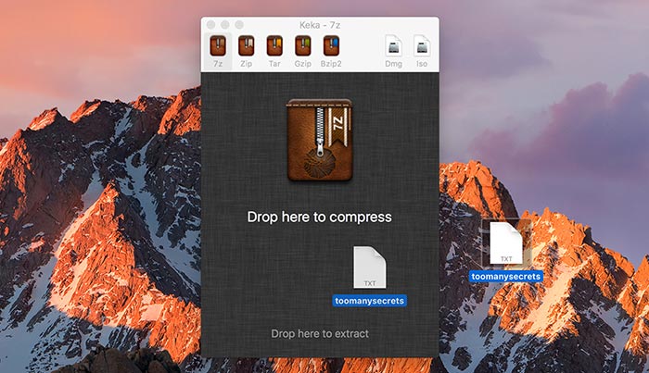Click the Drop here to extract zone
The image size is (649, 373).
[x=320, y=333]
